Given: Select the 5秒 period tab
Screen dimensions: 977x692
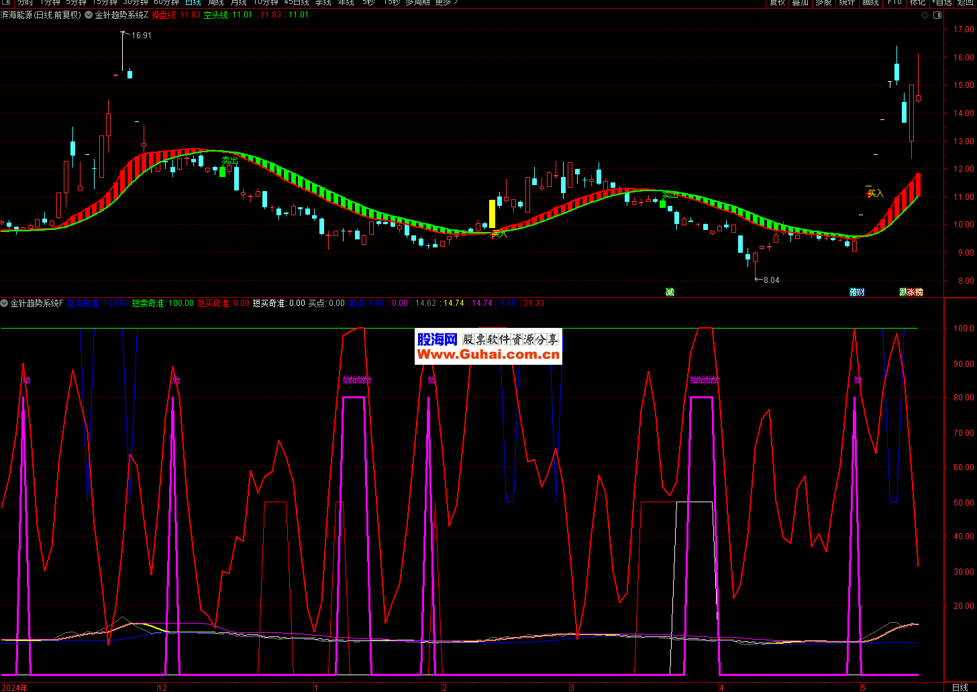Looking at the screenshot, I should 368,3.
